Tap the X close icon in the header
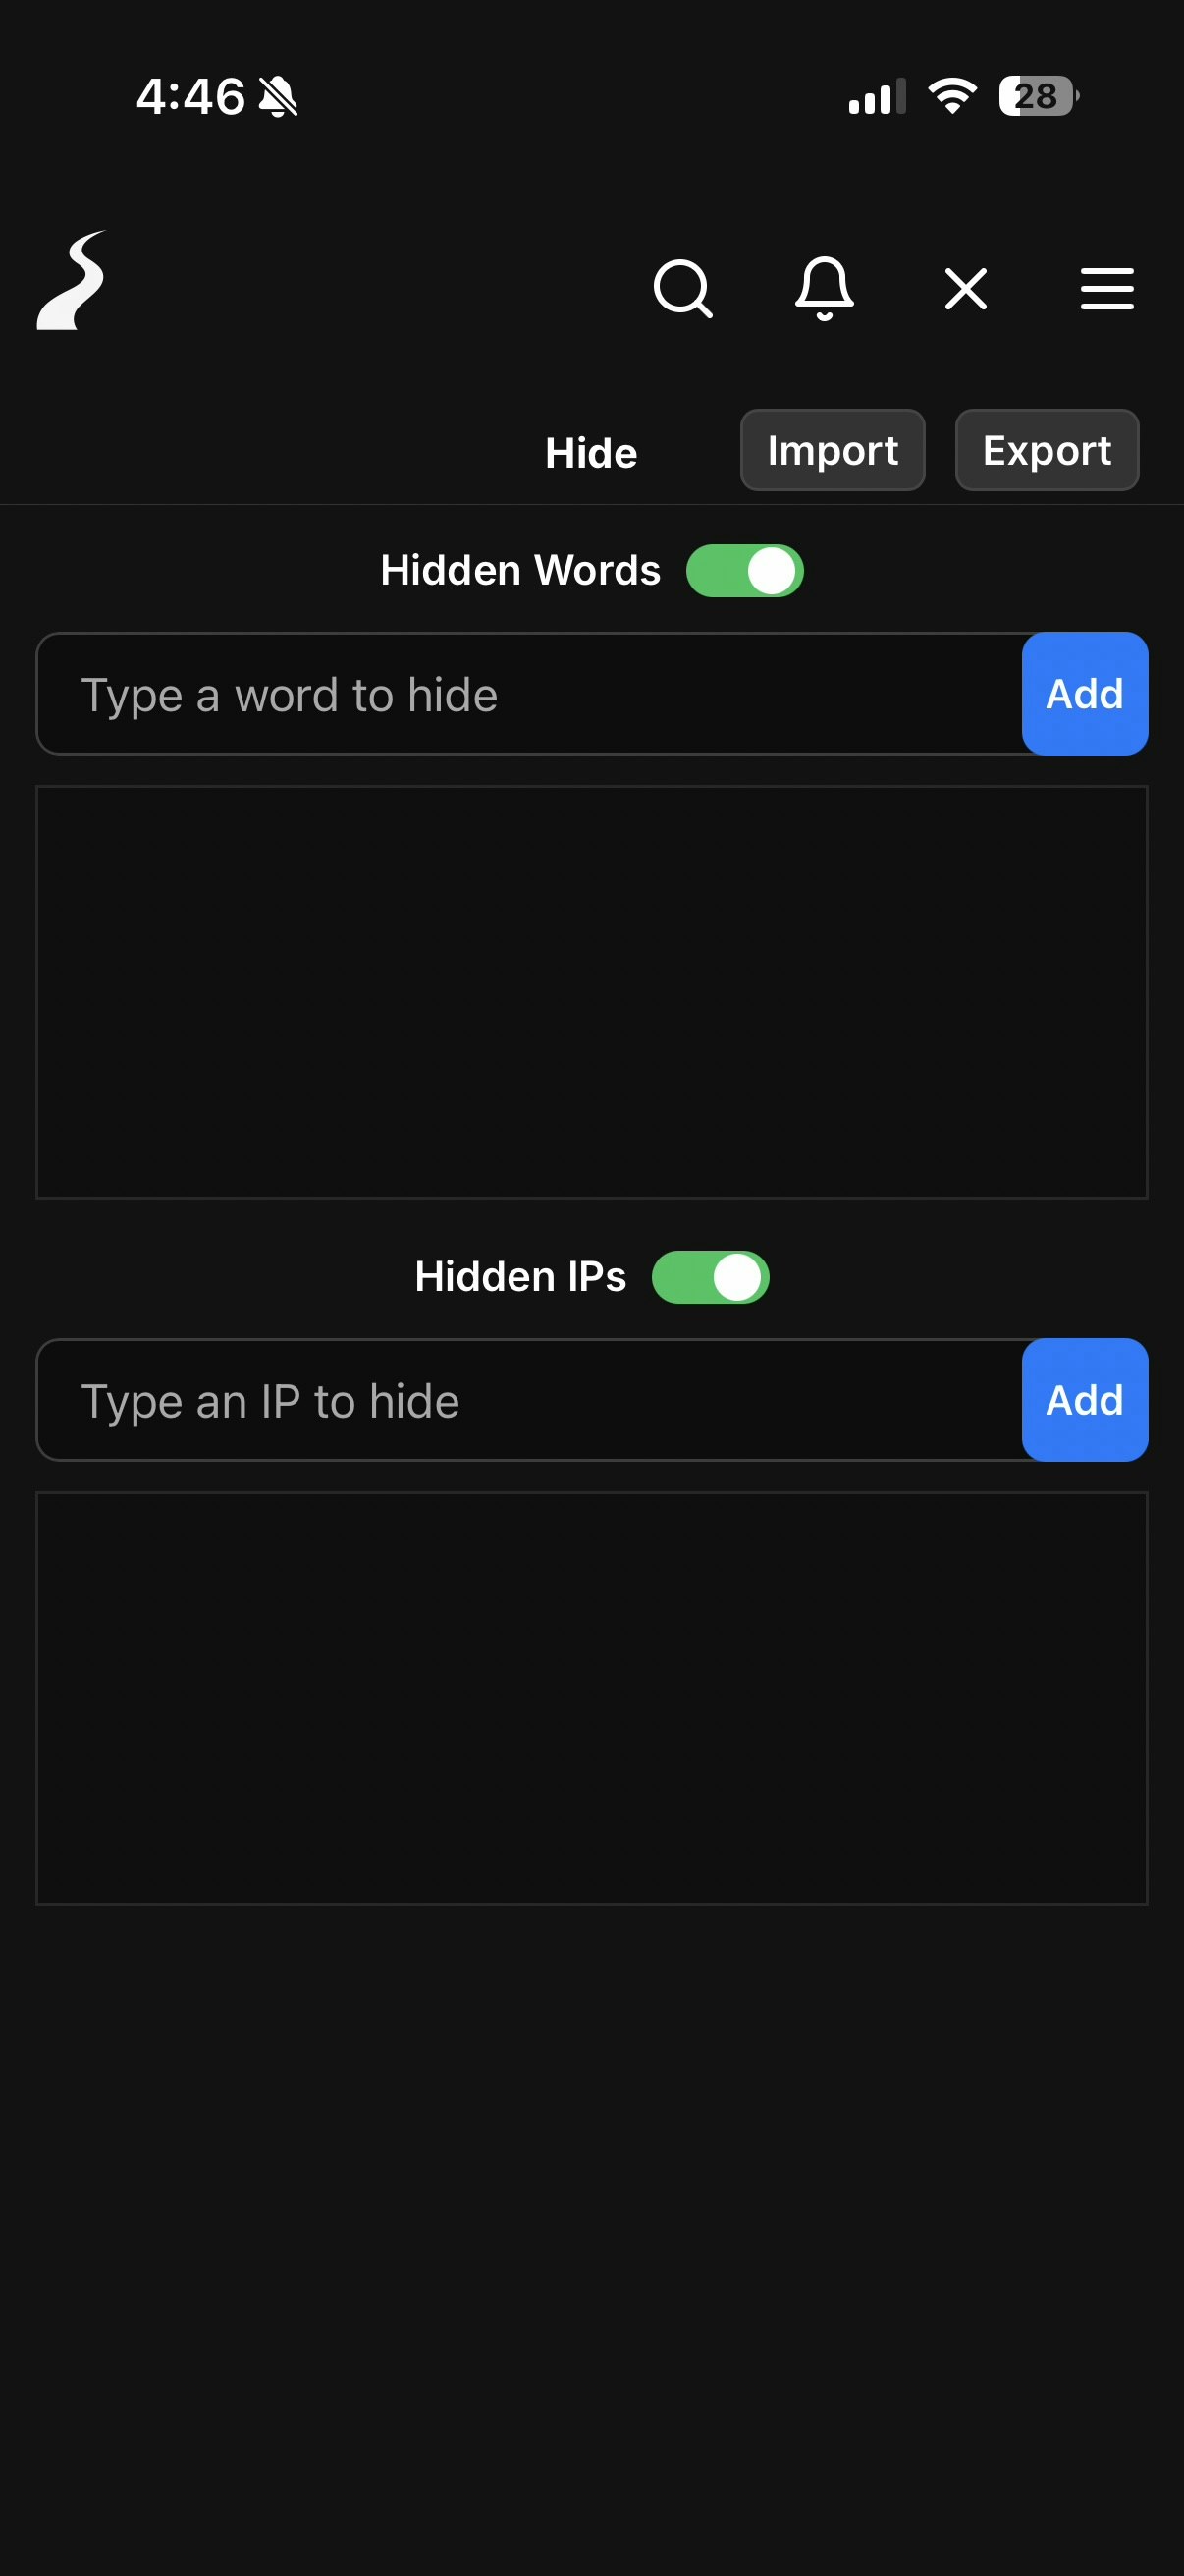The width and height of the screenshot is (1184, 2576). pyautogui.click(x=964, y=289)
